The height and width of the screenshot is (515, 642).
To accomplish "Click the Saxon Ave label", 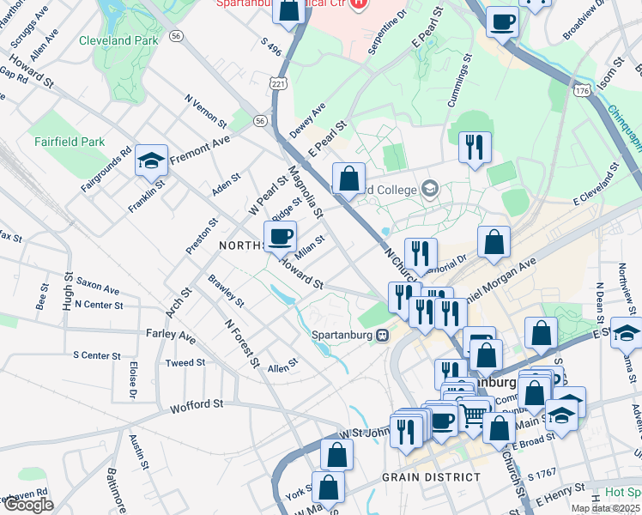I will pyautogui.click(x=98, y=286).
